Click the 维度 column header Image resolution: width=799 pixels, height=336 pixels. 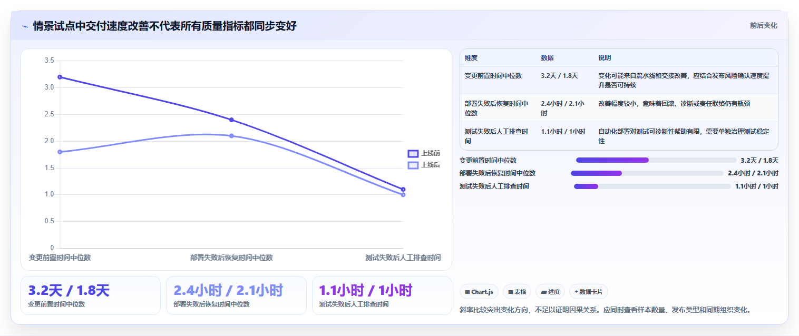tap(471, 58)
